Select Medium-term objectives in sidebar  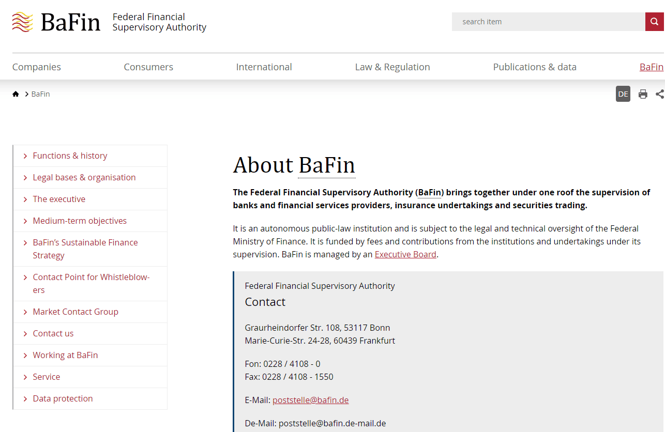pos(80,221)
